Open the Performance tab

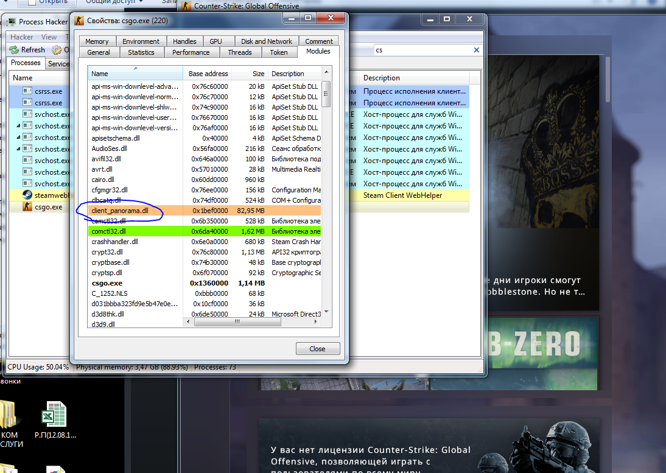click(x=191, y=52)
